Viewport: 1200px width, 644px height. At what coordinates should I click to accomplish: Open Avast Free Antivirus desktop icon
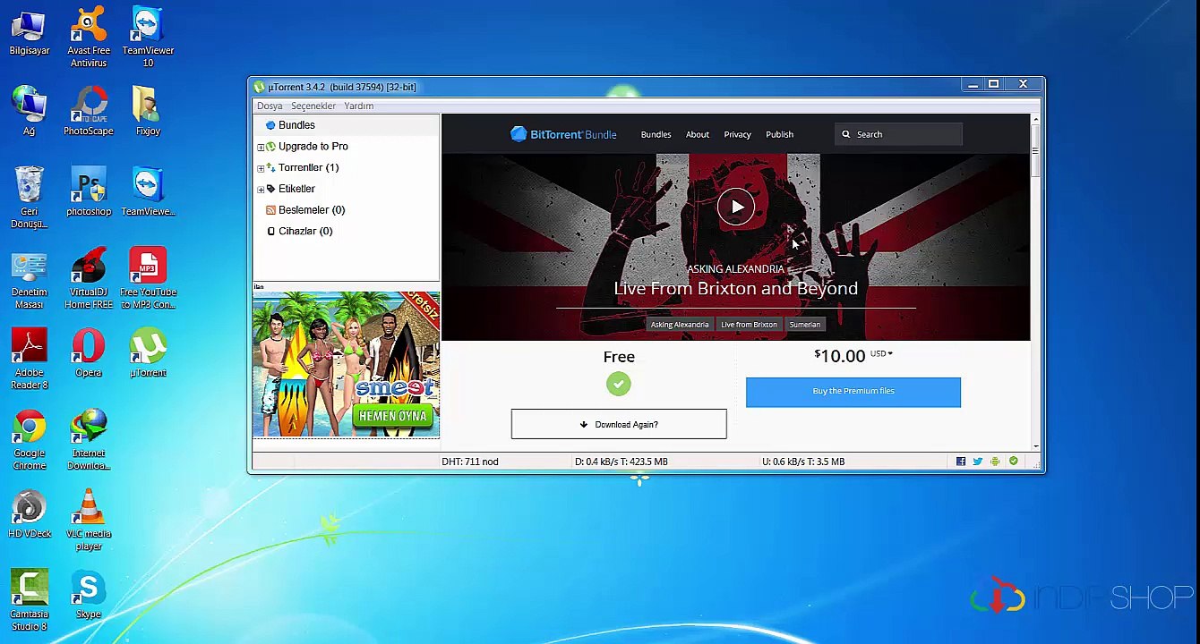(89, 38)
